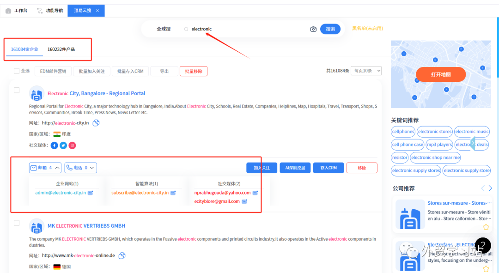The image size is (499, 273).
Task: Click the copy icon beside mk-electronic-online.de URL
Action: 122,255
